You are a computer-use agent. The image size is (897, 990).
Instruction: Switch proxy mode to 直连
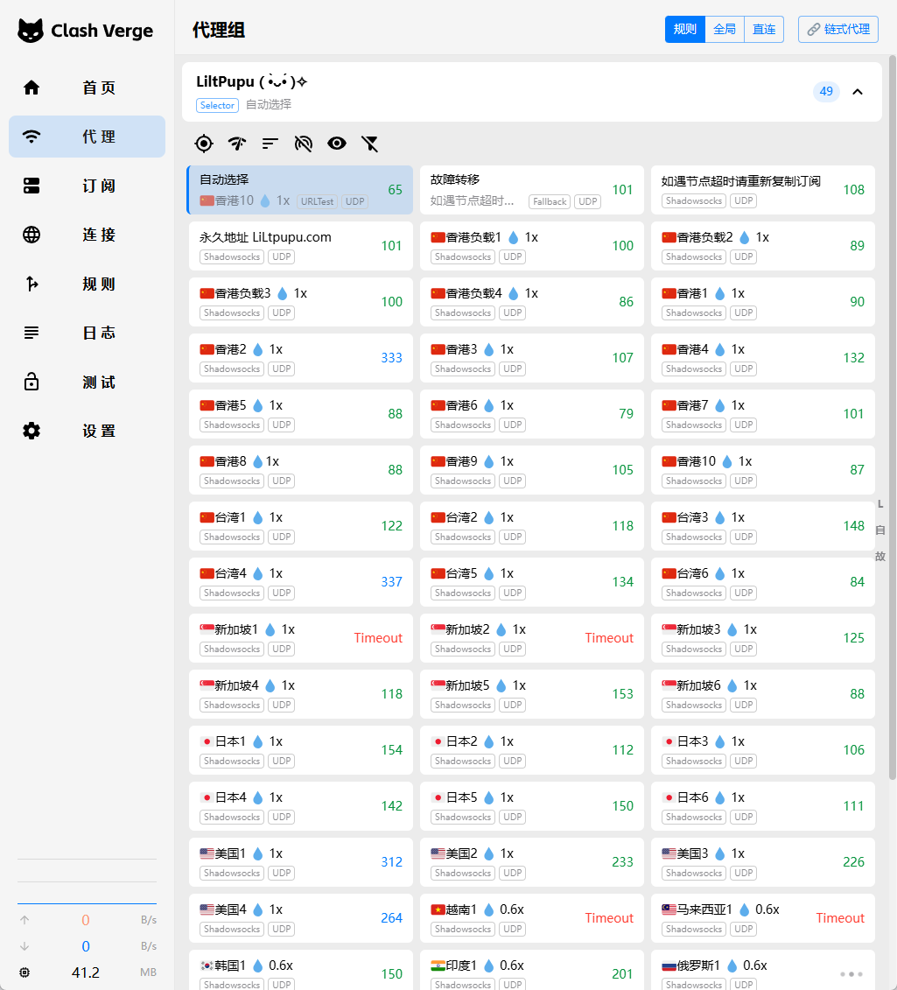(764, 29)
